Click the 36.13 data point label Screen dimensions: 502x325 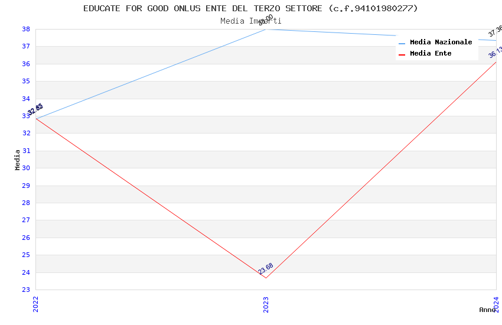coord(495,53)
